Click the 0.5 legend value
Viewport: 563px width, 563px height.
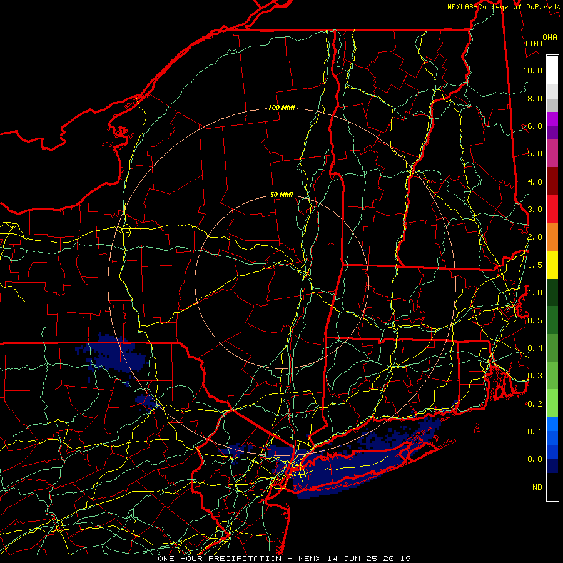point(535,320)
